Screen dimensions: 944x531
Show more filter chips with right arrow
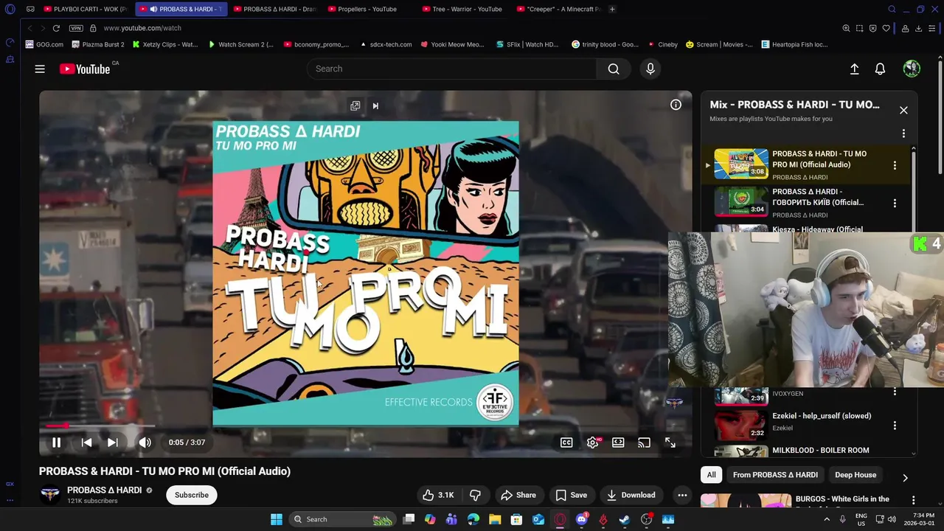coord(905,477)
